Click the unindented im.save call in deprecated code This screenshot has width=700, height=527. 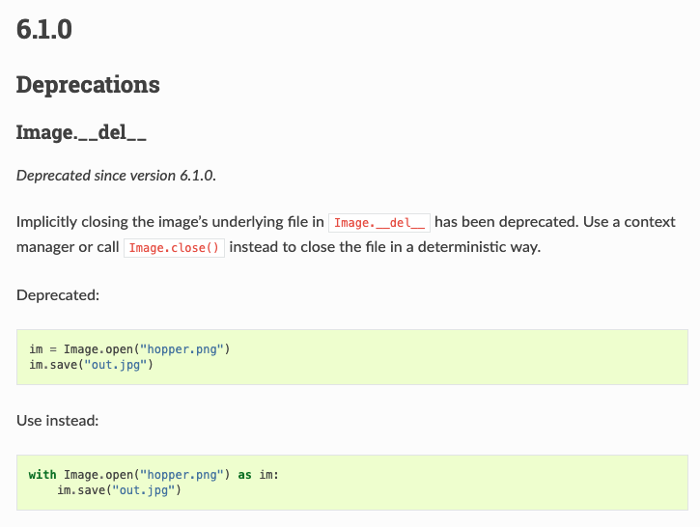pos(92,365)
